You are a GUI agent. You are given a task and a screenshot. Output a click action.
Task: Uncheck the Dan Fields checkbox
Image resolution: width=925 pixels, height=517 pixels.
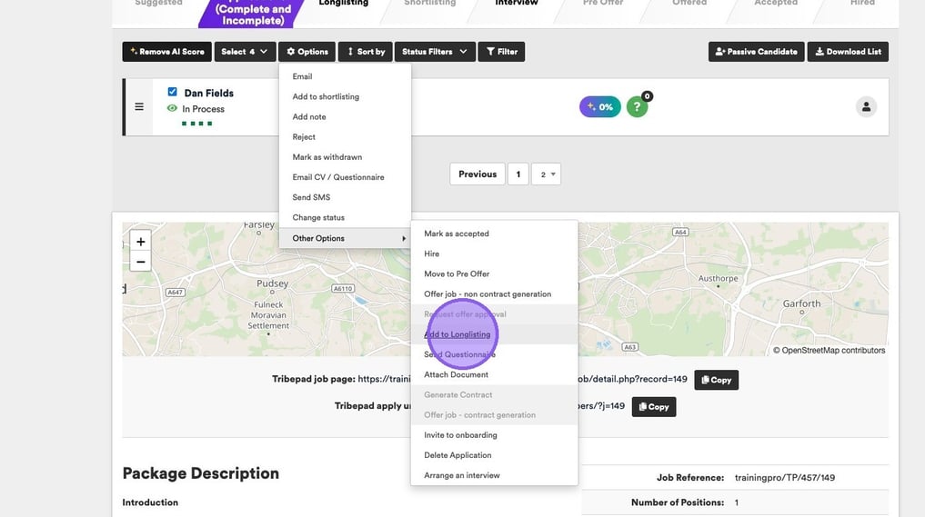click(x=173, y=92)
